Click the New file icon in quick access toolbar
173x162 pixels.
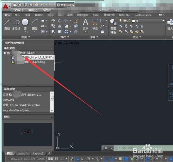tap(15, 5)
